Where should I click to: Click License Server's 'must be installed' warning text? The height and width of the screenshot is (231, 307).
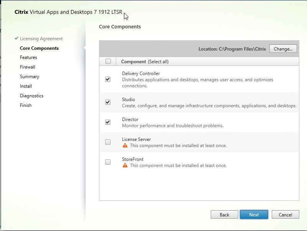pyautogui.click(x=178, y=146)
